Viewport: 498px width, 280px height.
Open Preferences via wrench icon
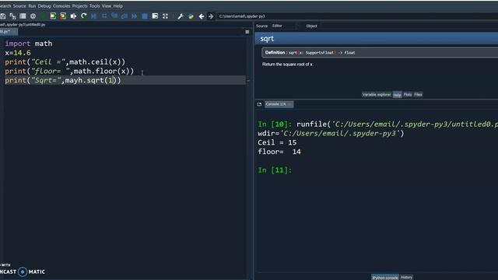181,16
